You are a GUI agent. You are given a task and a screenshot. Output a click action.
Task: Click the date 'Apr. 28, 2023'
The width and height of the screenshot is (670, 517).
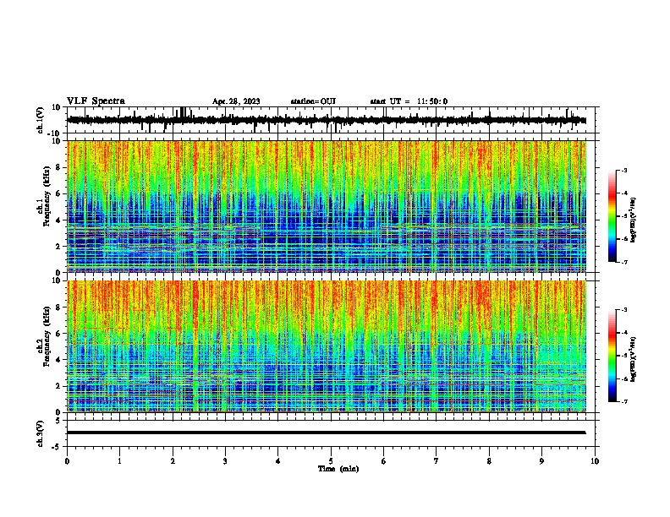click(x=236, y=101)
